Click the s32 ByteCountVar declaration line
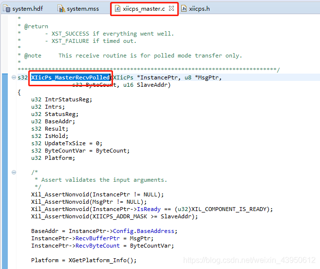Image resolution: width=320 pixels, height=269 pixels. 80,151
